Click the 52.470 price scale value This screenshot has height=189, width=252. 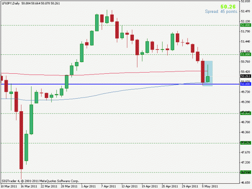click(246, 11)
